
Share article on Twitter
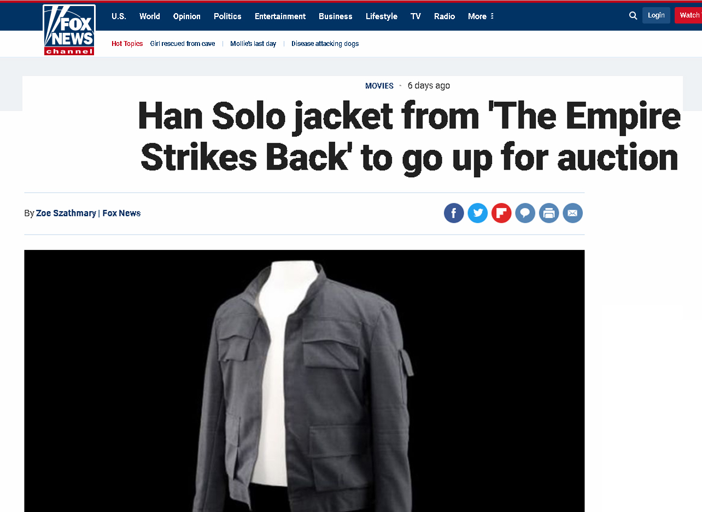pyautogui.click(x=478, y=213)
